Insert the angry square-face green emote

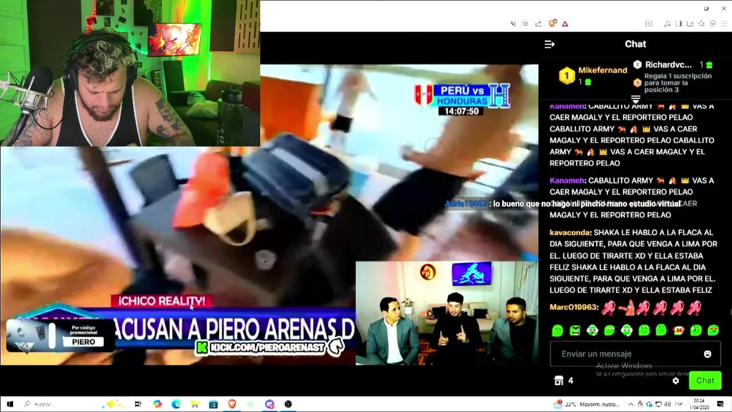575,330
